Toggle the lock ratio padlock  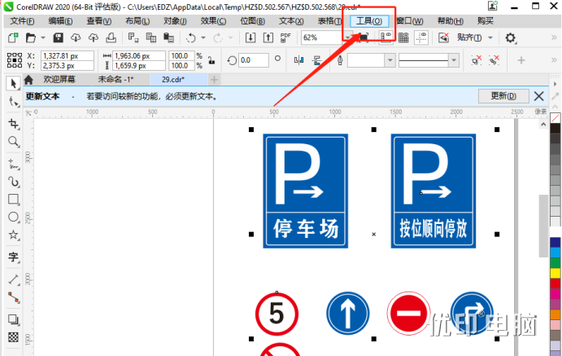coord(211,60)
